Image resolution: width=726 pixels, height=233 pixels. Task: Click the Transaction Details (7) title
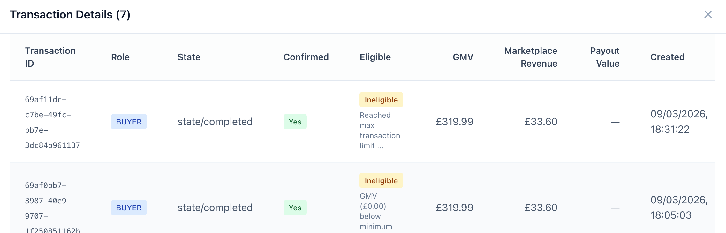pos(70,14)
